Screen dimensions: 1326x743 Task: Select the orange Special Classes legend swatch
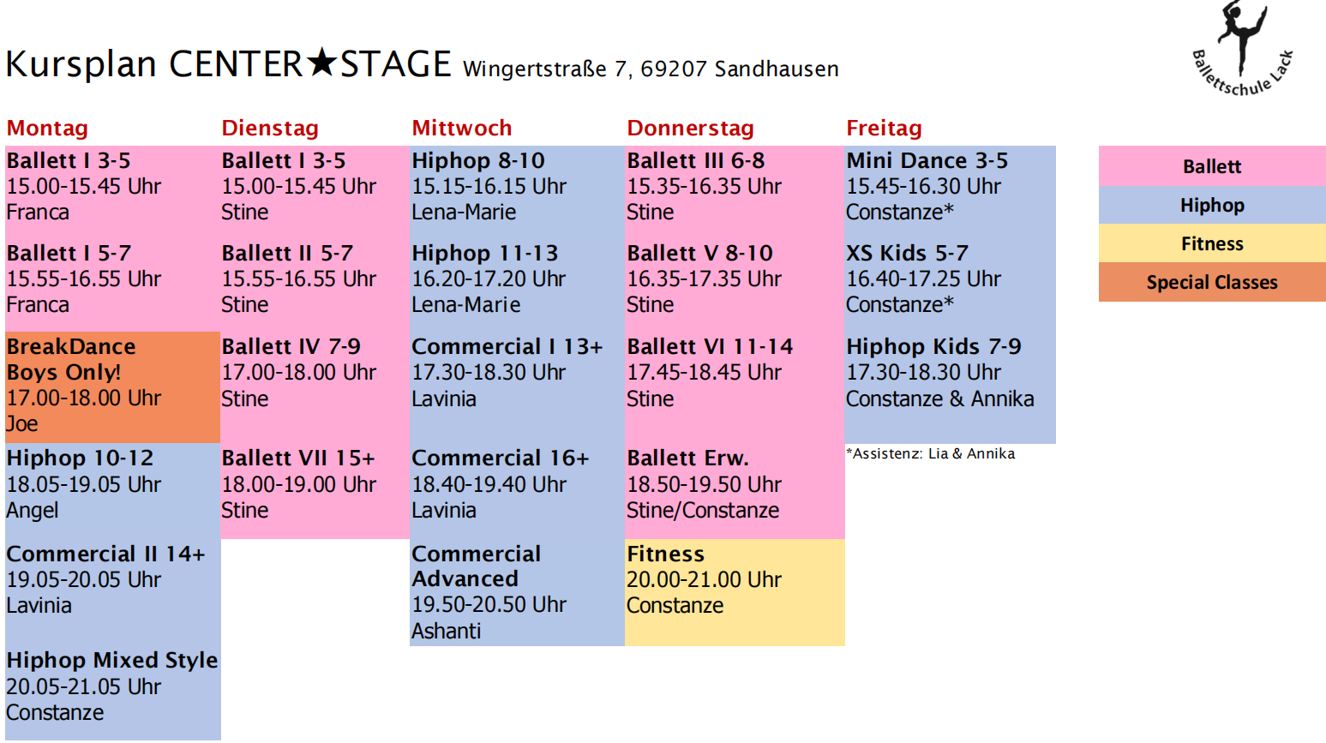pyautogui.click(x=1211, y=282)
